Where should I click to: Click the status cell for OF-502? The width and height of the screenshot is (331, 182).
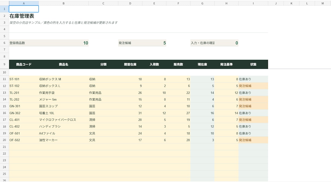(x=253, y=140)
